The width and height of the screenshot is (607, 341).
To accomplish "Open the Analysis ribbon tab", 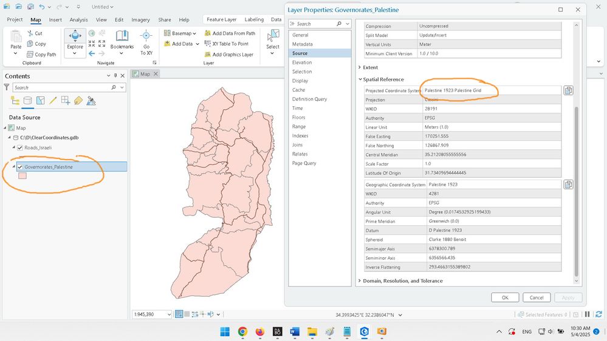I will (78, 19).
